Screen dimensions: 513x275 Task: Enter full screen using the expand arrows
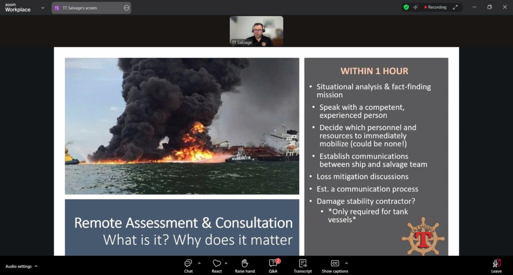[x=455, y=8]
